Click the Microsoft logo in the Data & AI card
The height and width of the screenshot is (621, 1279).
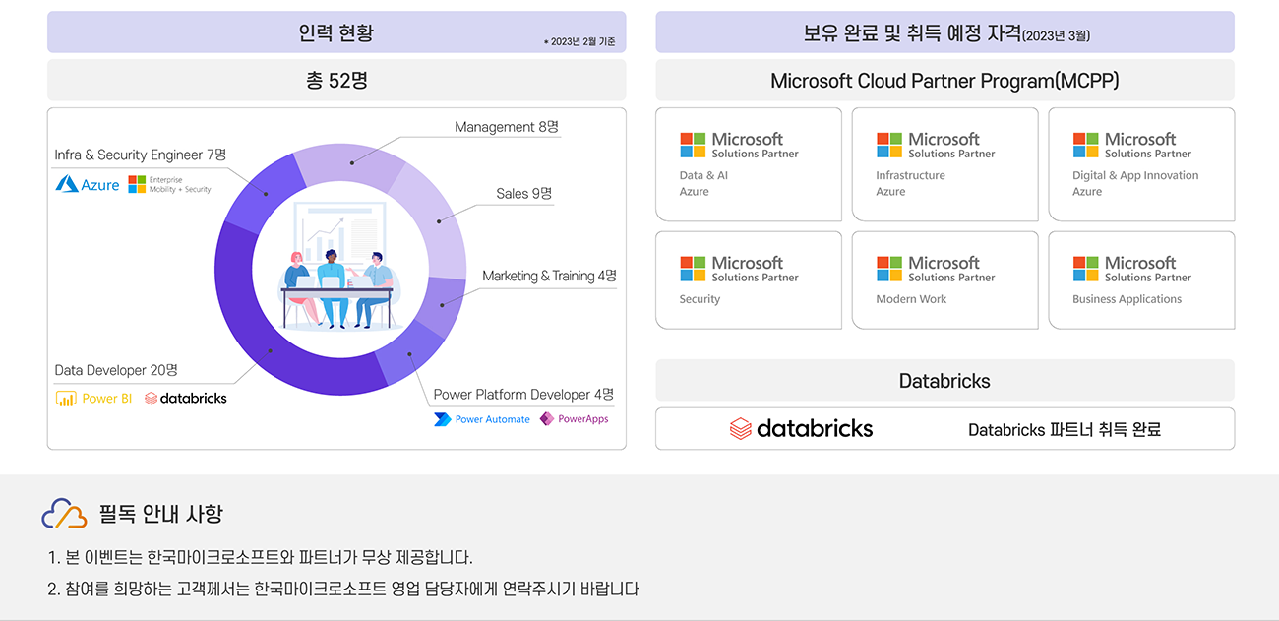(739, 146)
